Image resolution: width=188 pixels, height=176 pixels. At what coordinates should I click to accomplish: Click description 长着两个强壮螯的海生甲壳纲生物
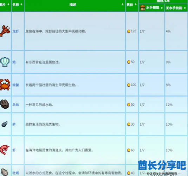51,85
